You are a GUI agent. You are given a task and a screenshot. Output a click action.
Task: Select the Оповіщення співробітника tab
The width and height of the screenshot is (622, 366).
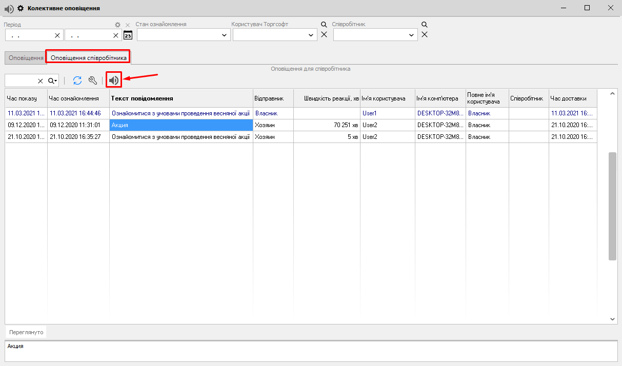tap(88, 58)
